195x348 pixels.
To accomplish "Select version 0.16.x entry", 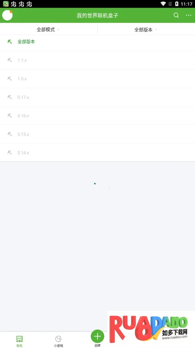I will tap(97, 116).
